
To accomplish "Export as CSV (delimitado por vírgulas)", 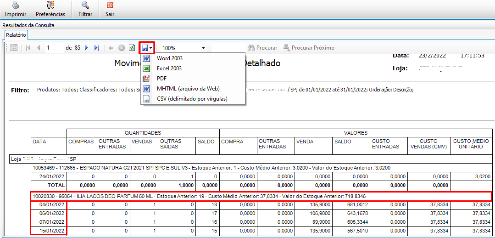I will point(192,99).
